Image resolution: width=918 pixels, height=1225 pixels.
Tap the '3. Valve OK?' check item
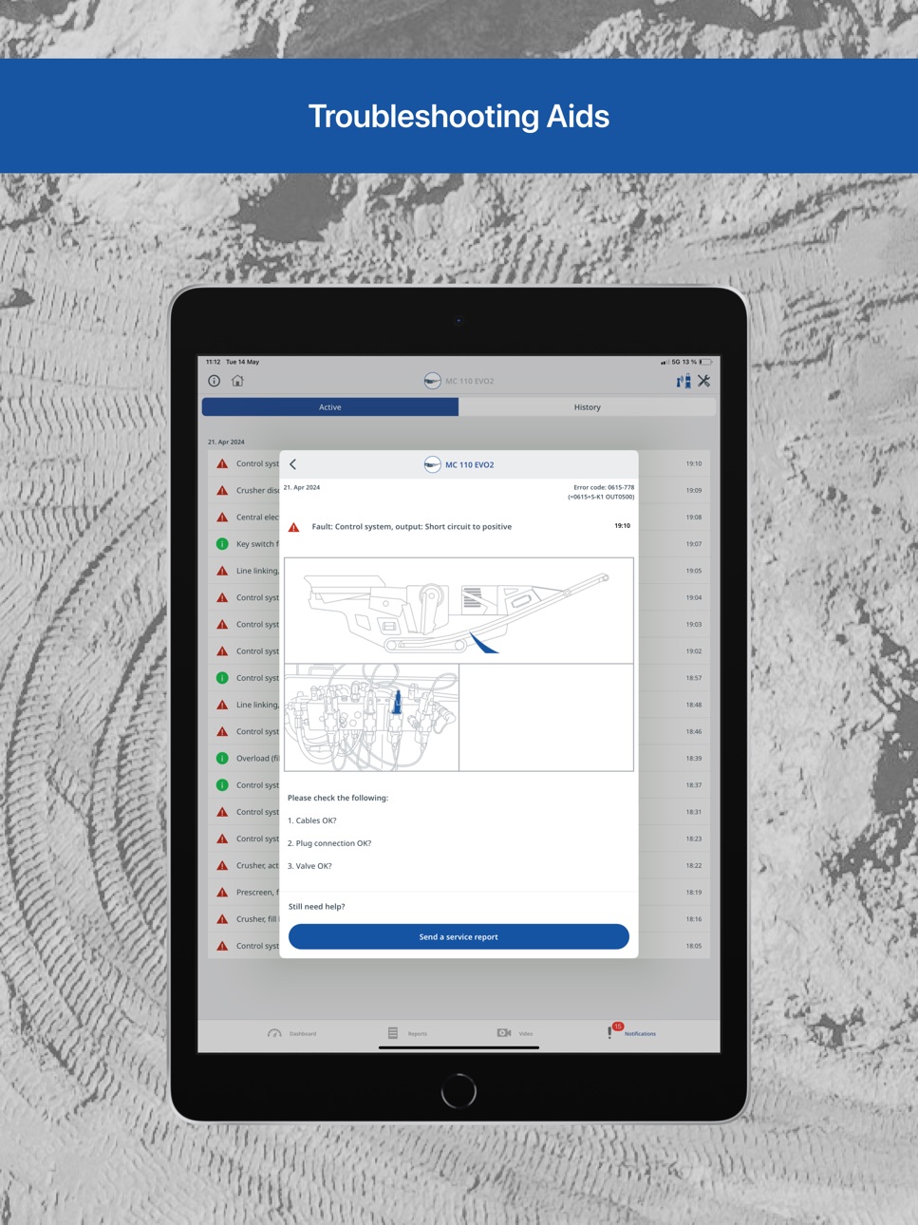tap(309, 866)
